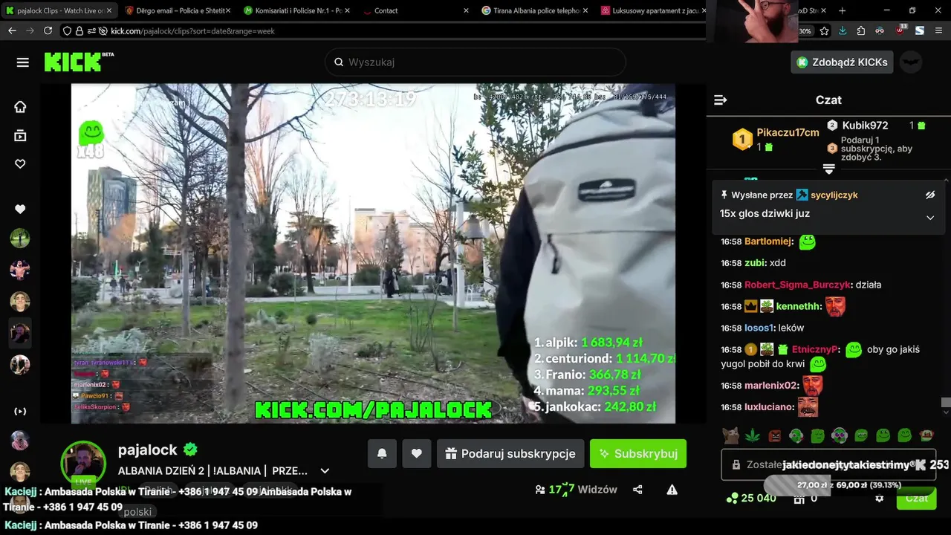Viewport: 951px width, 535px height.
Task: Open the Home icon in the sidebar
Action: (20, 106)
